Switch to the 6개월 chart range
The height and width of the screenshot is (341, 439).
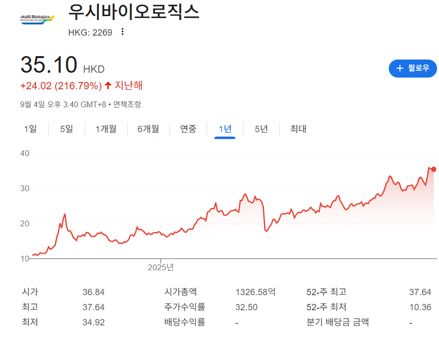(149, 129)
